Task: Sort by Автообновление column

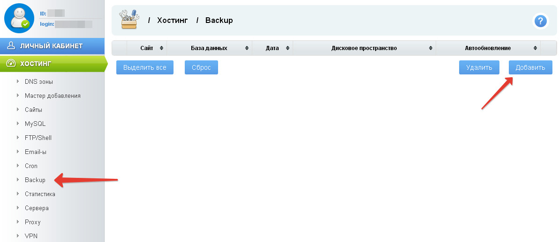Action: pos(535,48)
